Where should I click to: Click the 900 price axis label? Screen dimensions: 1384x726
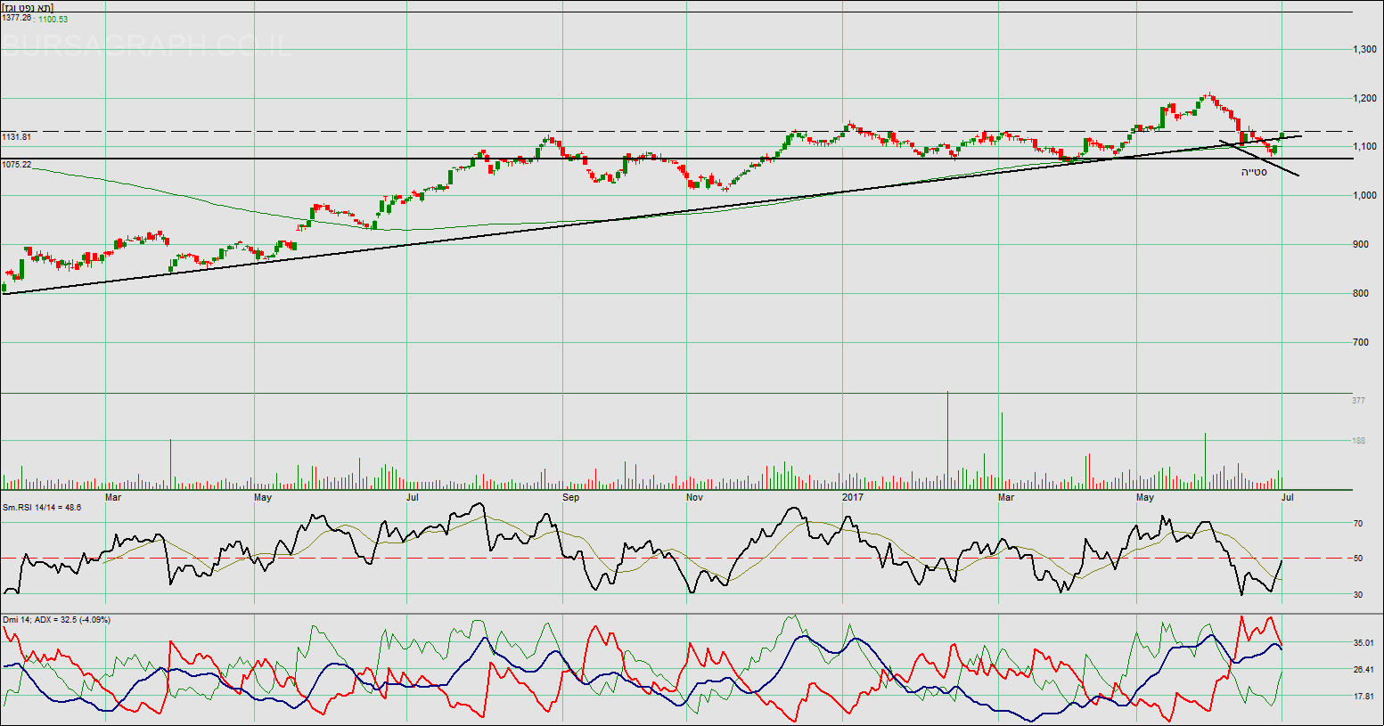click(1361, 245)
